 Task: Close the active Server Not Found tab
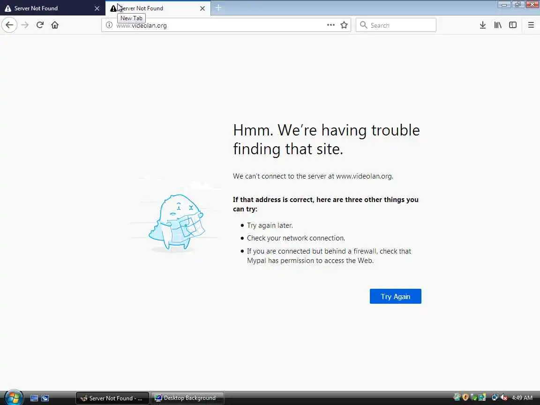[202, 8]
